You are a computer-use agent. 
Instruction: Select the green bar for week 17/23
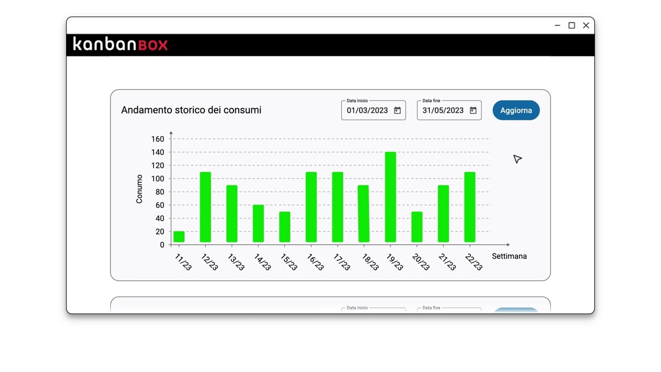tap(338, 207)
